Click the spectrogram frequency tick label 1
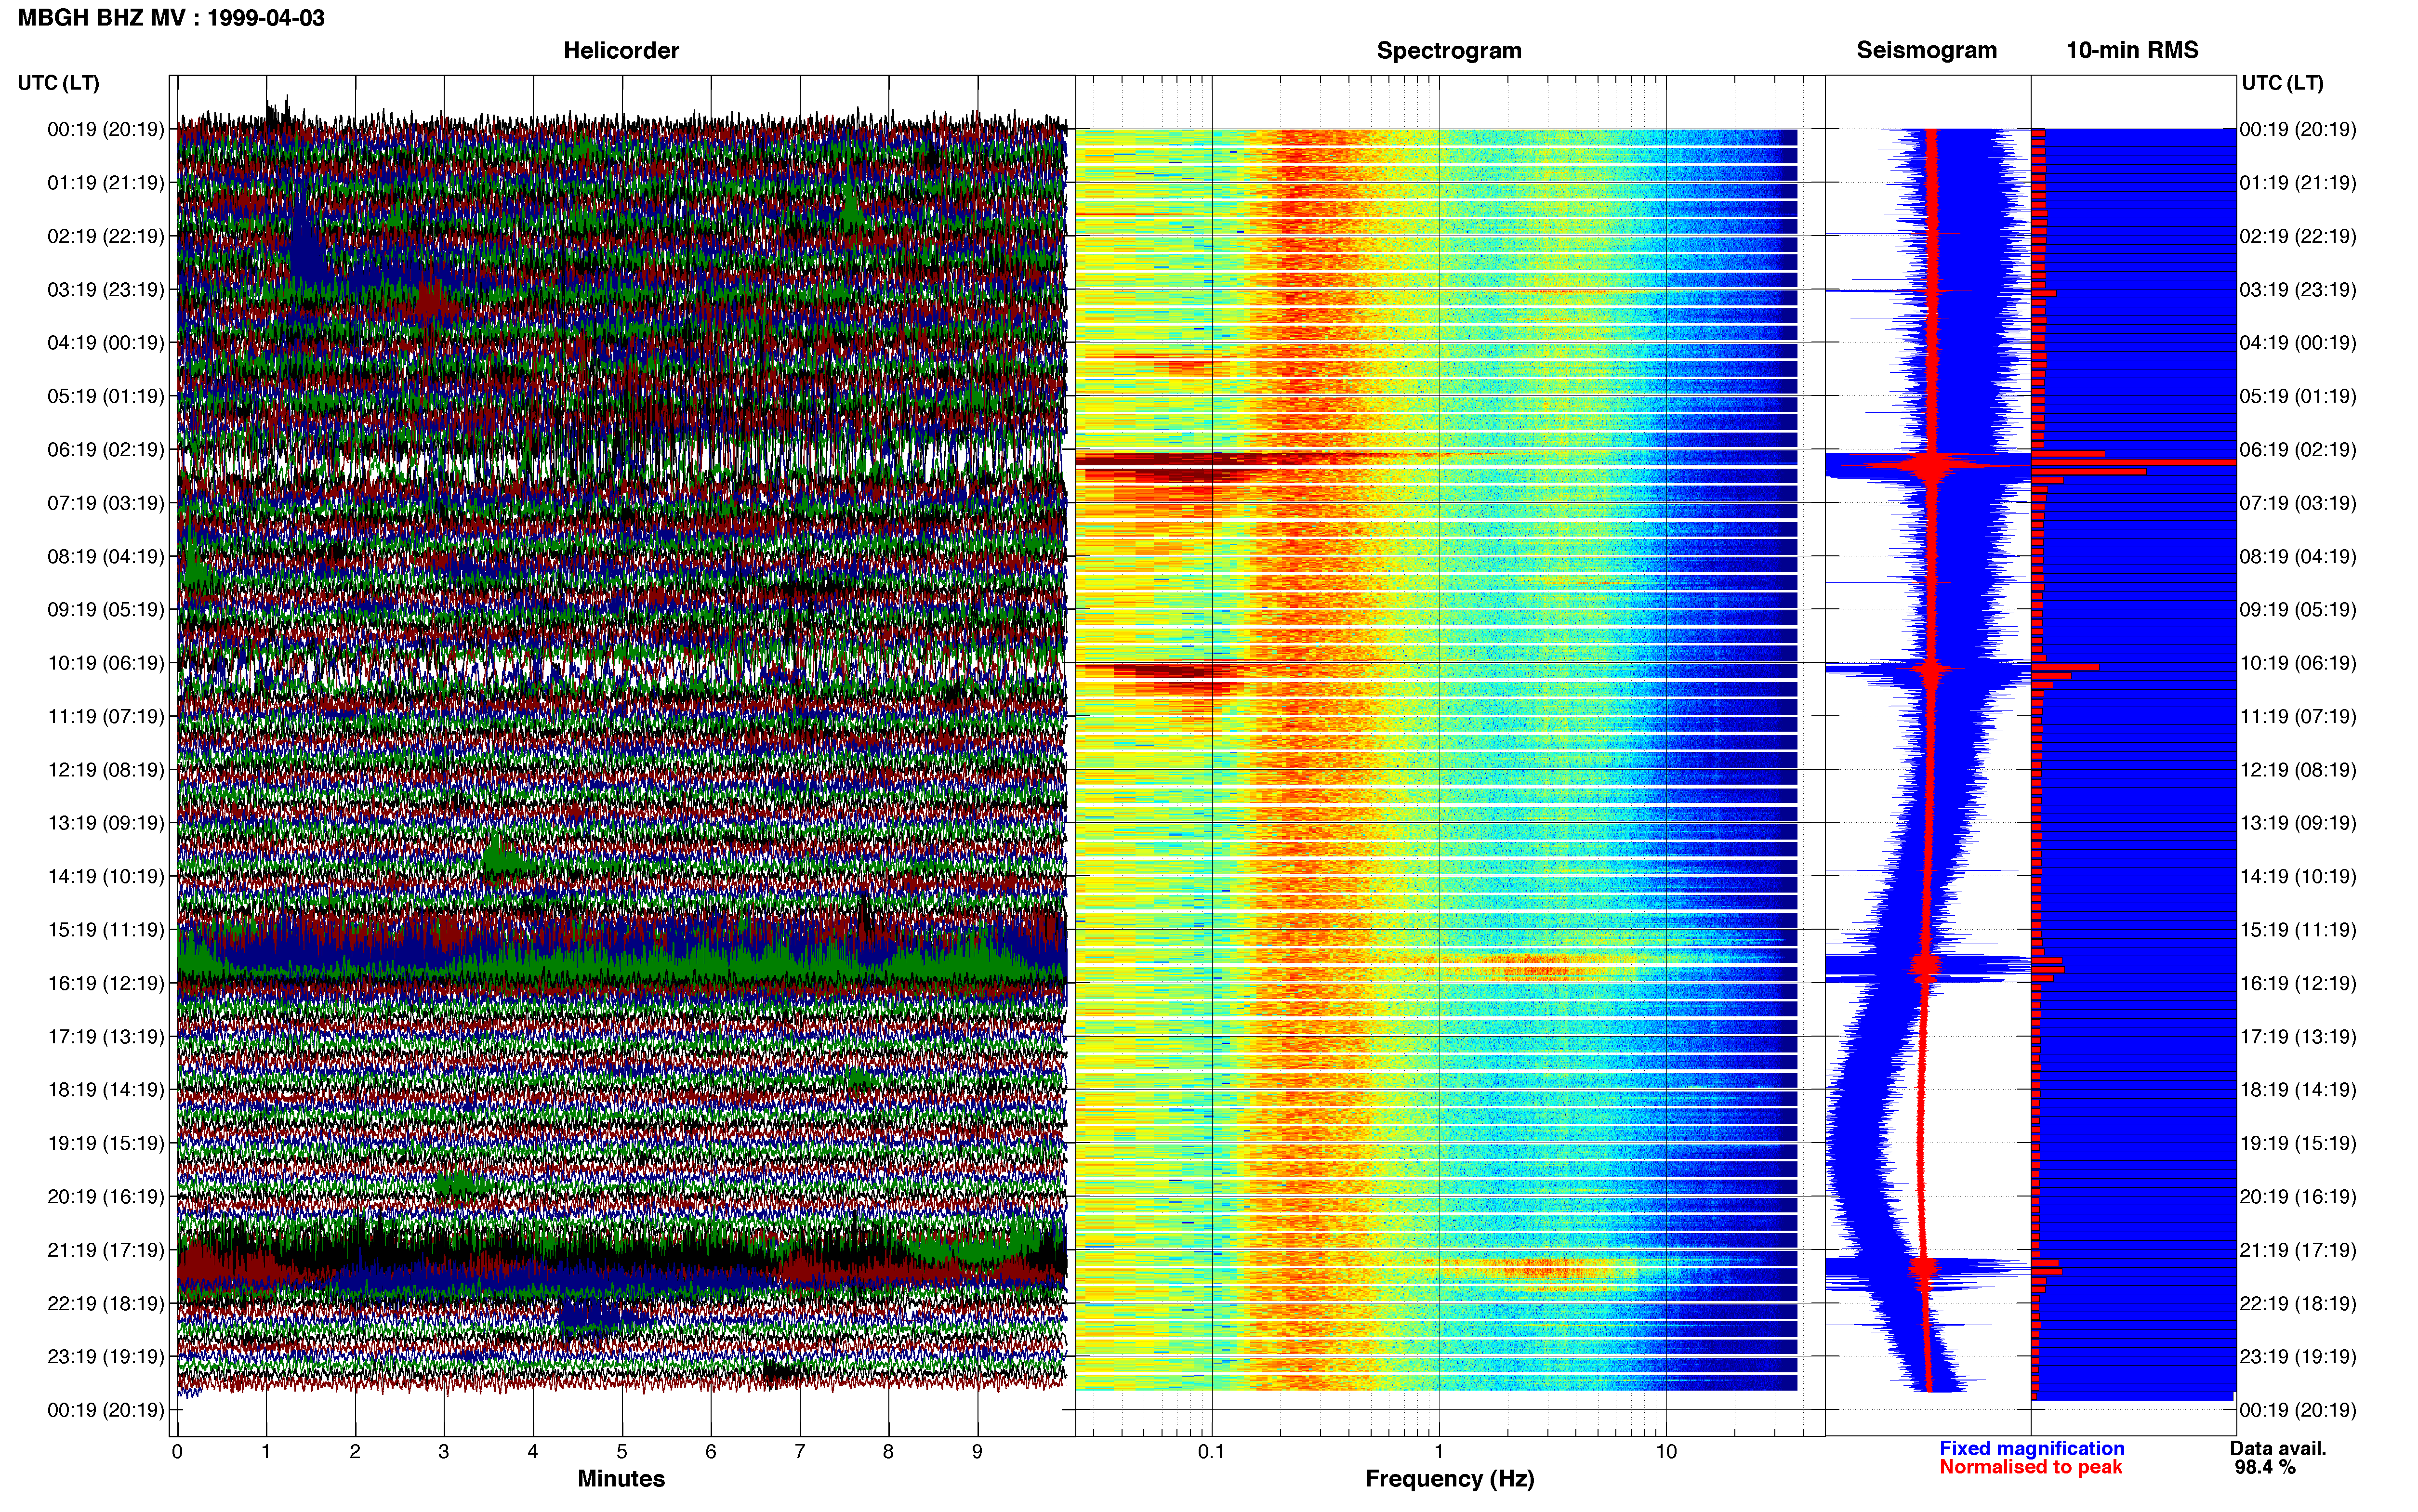Screen dimensions: 2418x1512 point(1439,1452)
